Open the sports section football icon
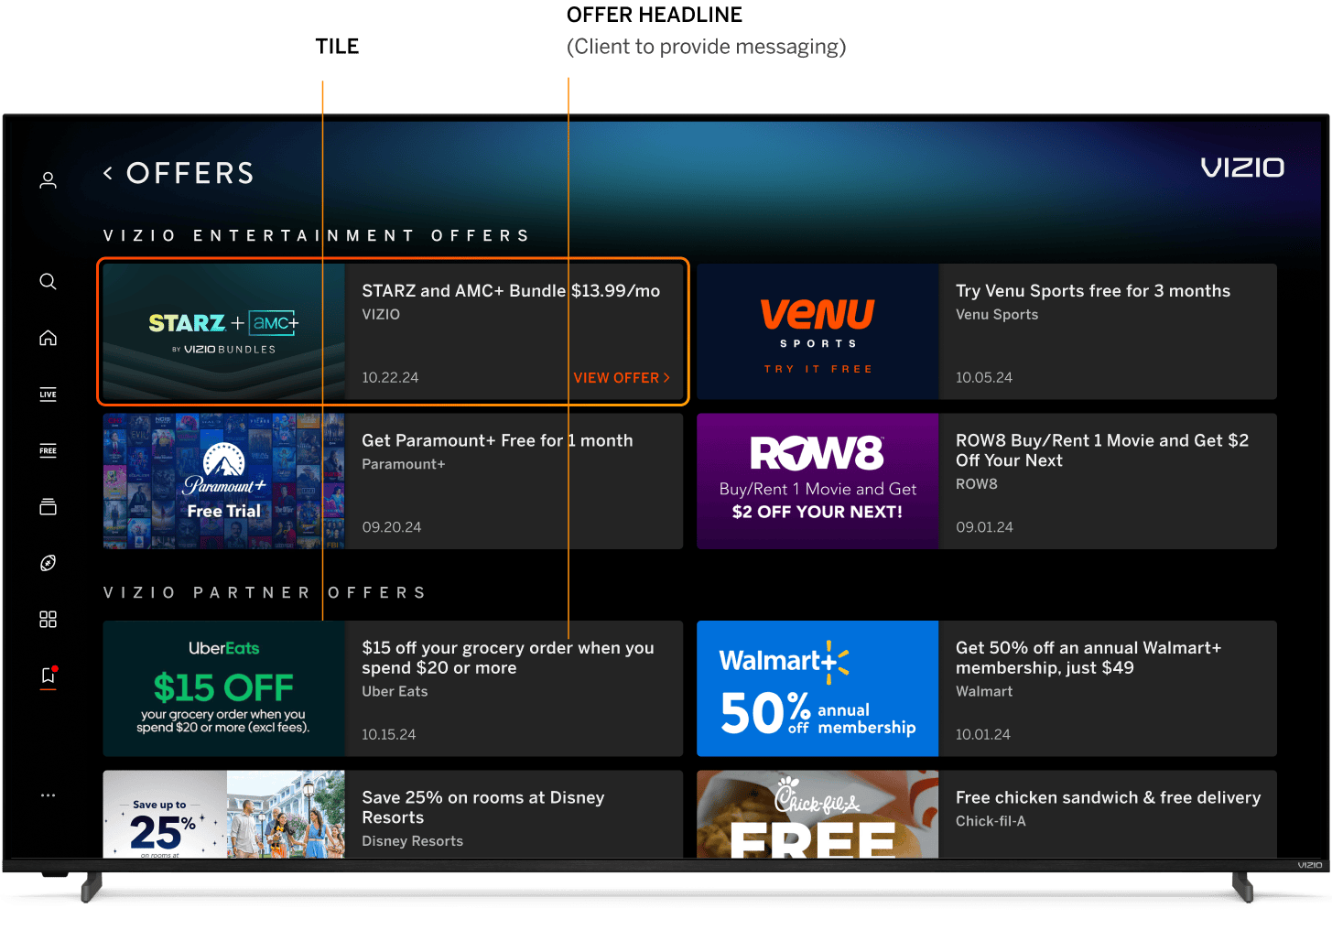The height and width of the screenshot is (930, 1332). pyautogui.click(x=48, y=562)
